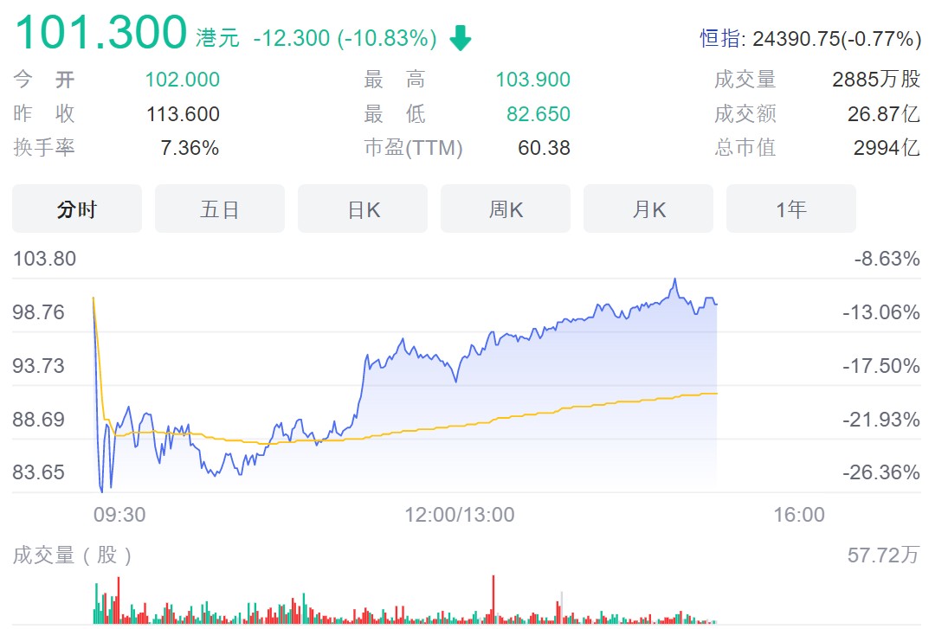Viewport: 948px width, 629px height.
Task: Click the 09:30 time axis label
Action: [x=119, y=515]
